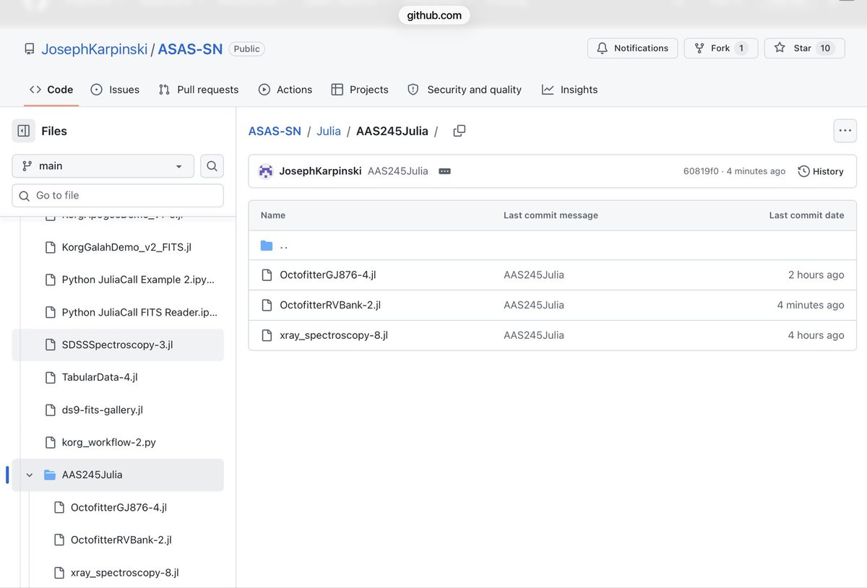867x588 pixels.
Task: Select SDSSSpectroscopy-3.jl in file tree
Action: pos(118,345)
